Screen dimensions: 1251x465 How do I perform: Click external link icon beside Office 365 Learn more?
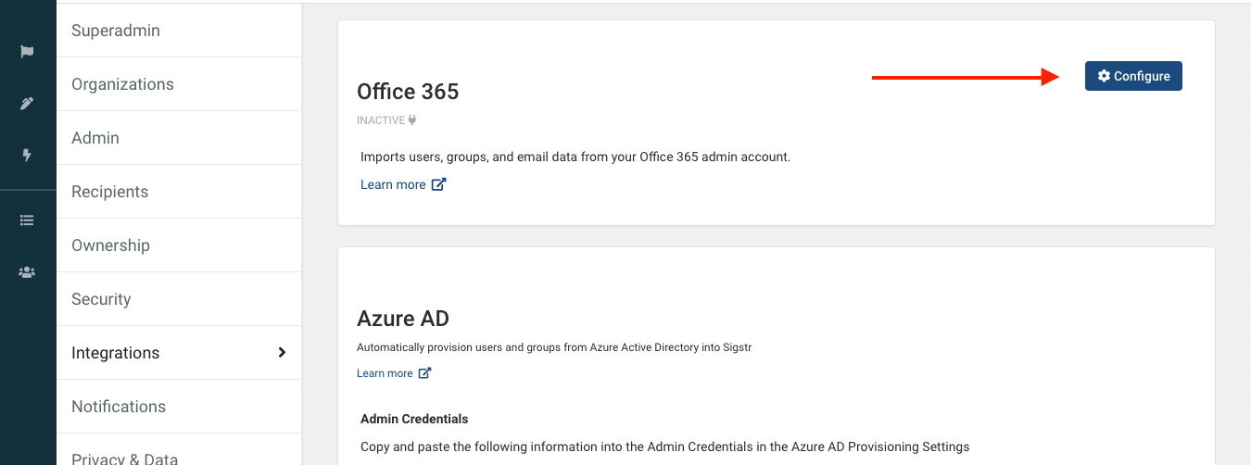tap(439, 184)
